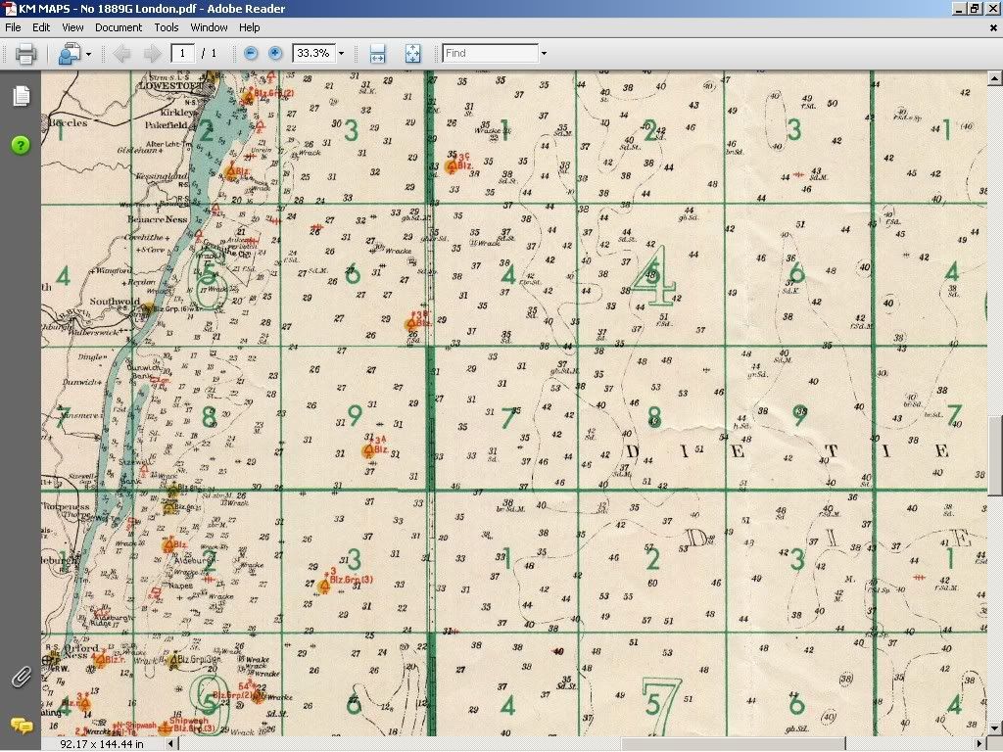This screenshot has width=1003, height=752.
Task: Go to the next page arrow
Action: [x=152, y=54]
